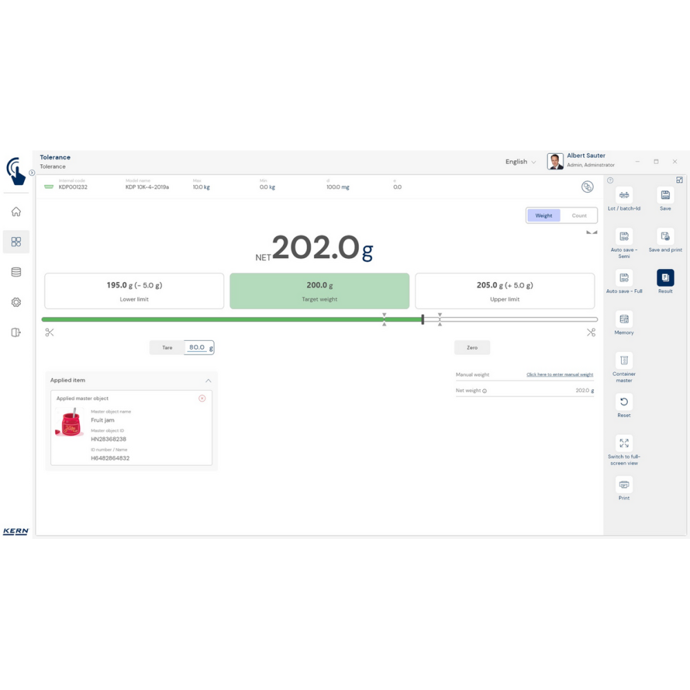Open Settings gear in the sidebar
The height and width of the screenshot is (690, 690).
pyautogui.click(x=16, y=302)
